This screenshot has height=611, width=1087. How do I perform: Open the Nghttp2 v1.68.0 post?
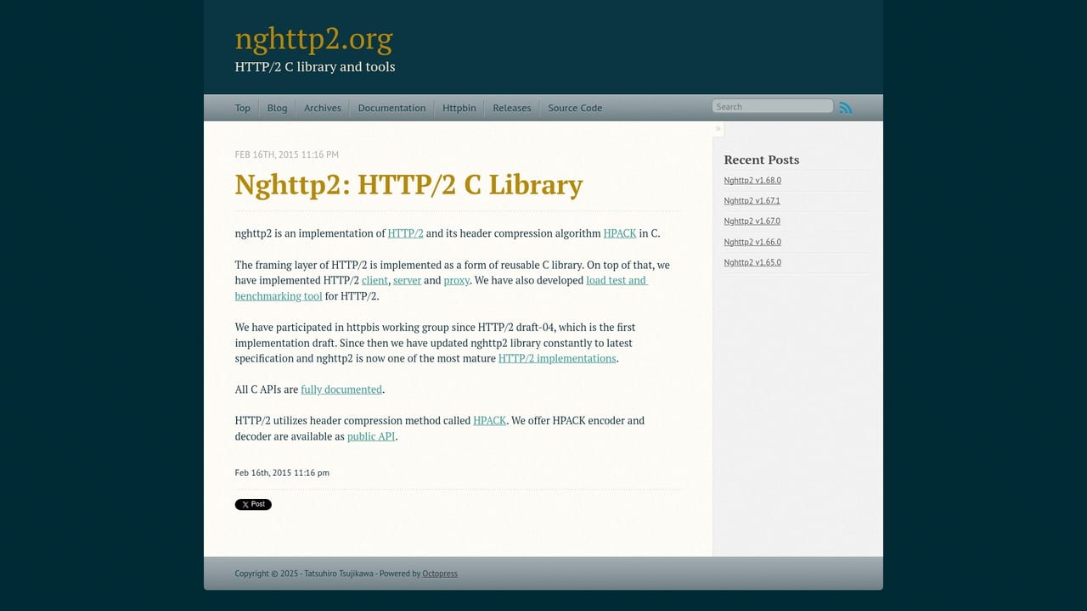(752, 180)
